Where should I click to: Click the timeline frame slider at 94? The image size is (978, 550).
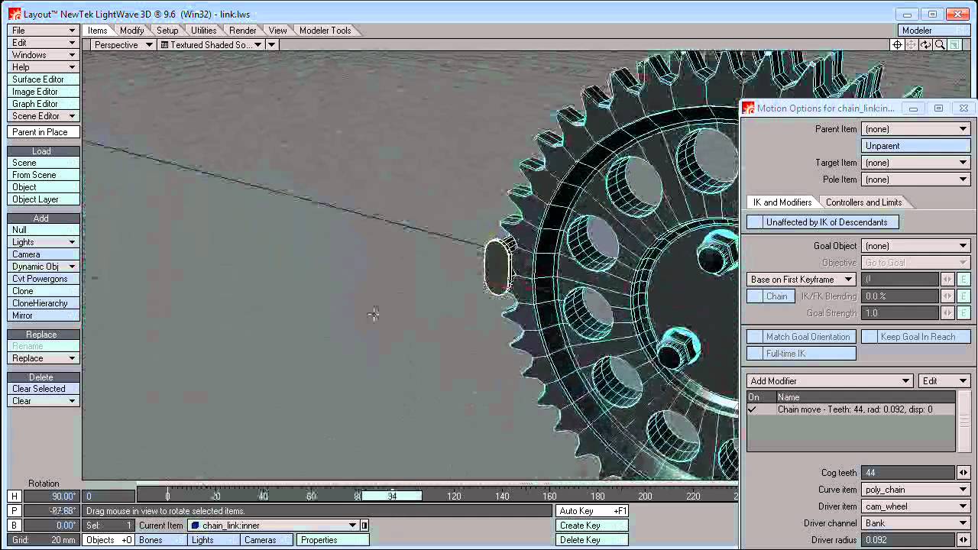point(392,497)
